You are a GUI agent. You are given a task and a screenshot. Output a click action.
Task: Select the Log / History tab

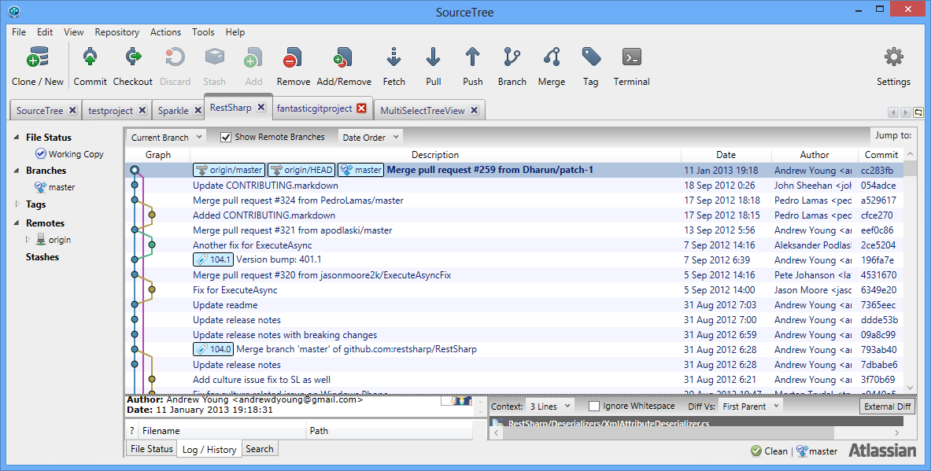click(x=209, y=450)
